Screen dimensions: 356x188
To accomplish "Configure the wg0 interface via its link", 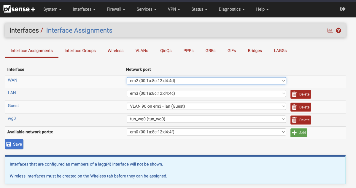I will coord(12,118).
